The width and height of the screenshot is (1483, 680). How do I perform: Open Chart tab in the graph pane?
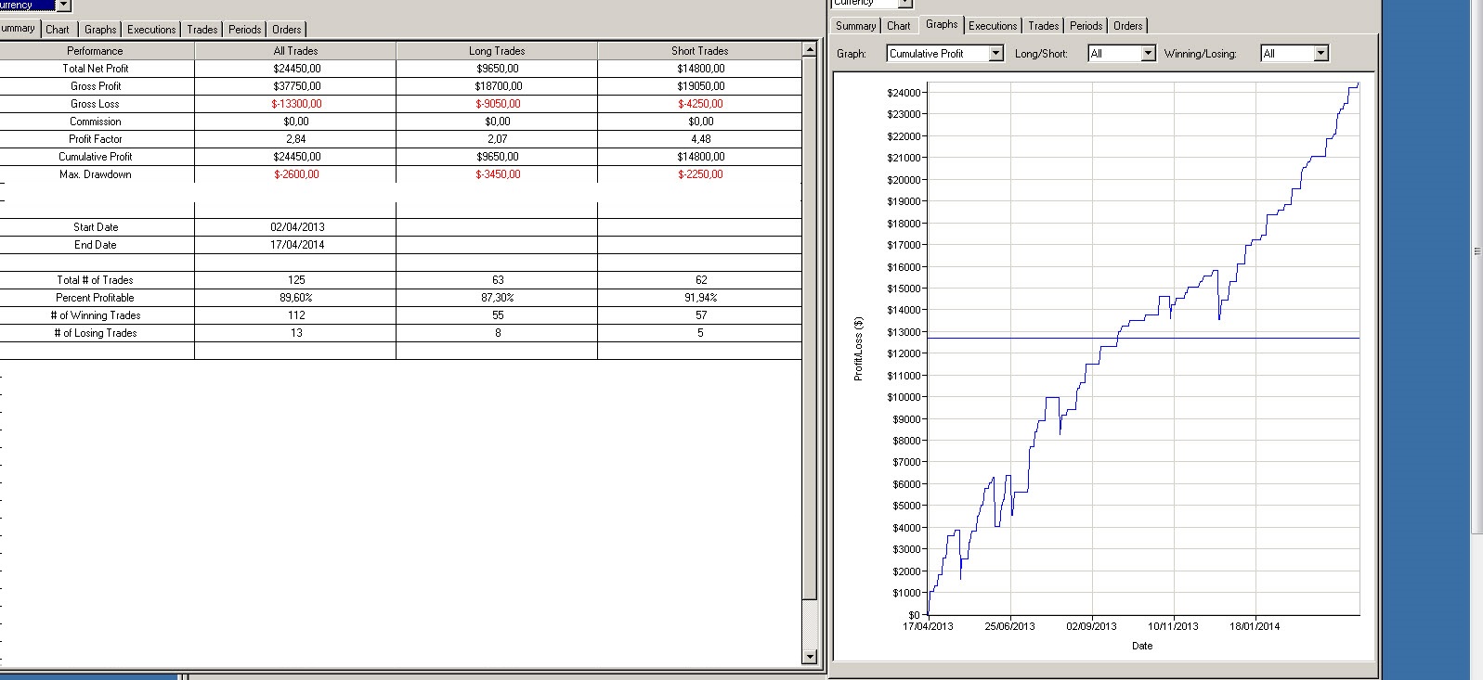tap(898, 26)
